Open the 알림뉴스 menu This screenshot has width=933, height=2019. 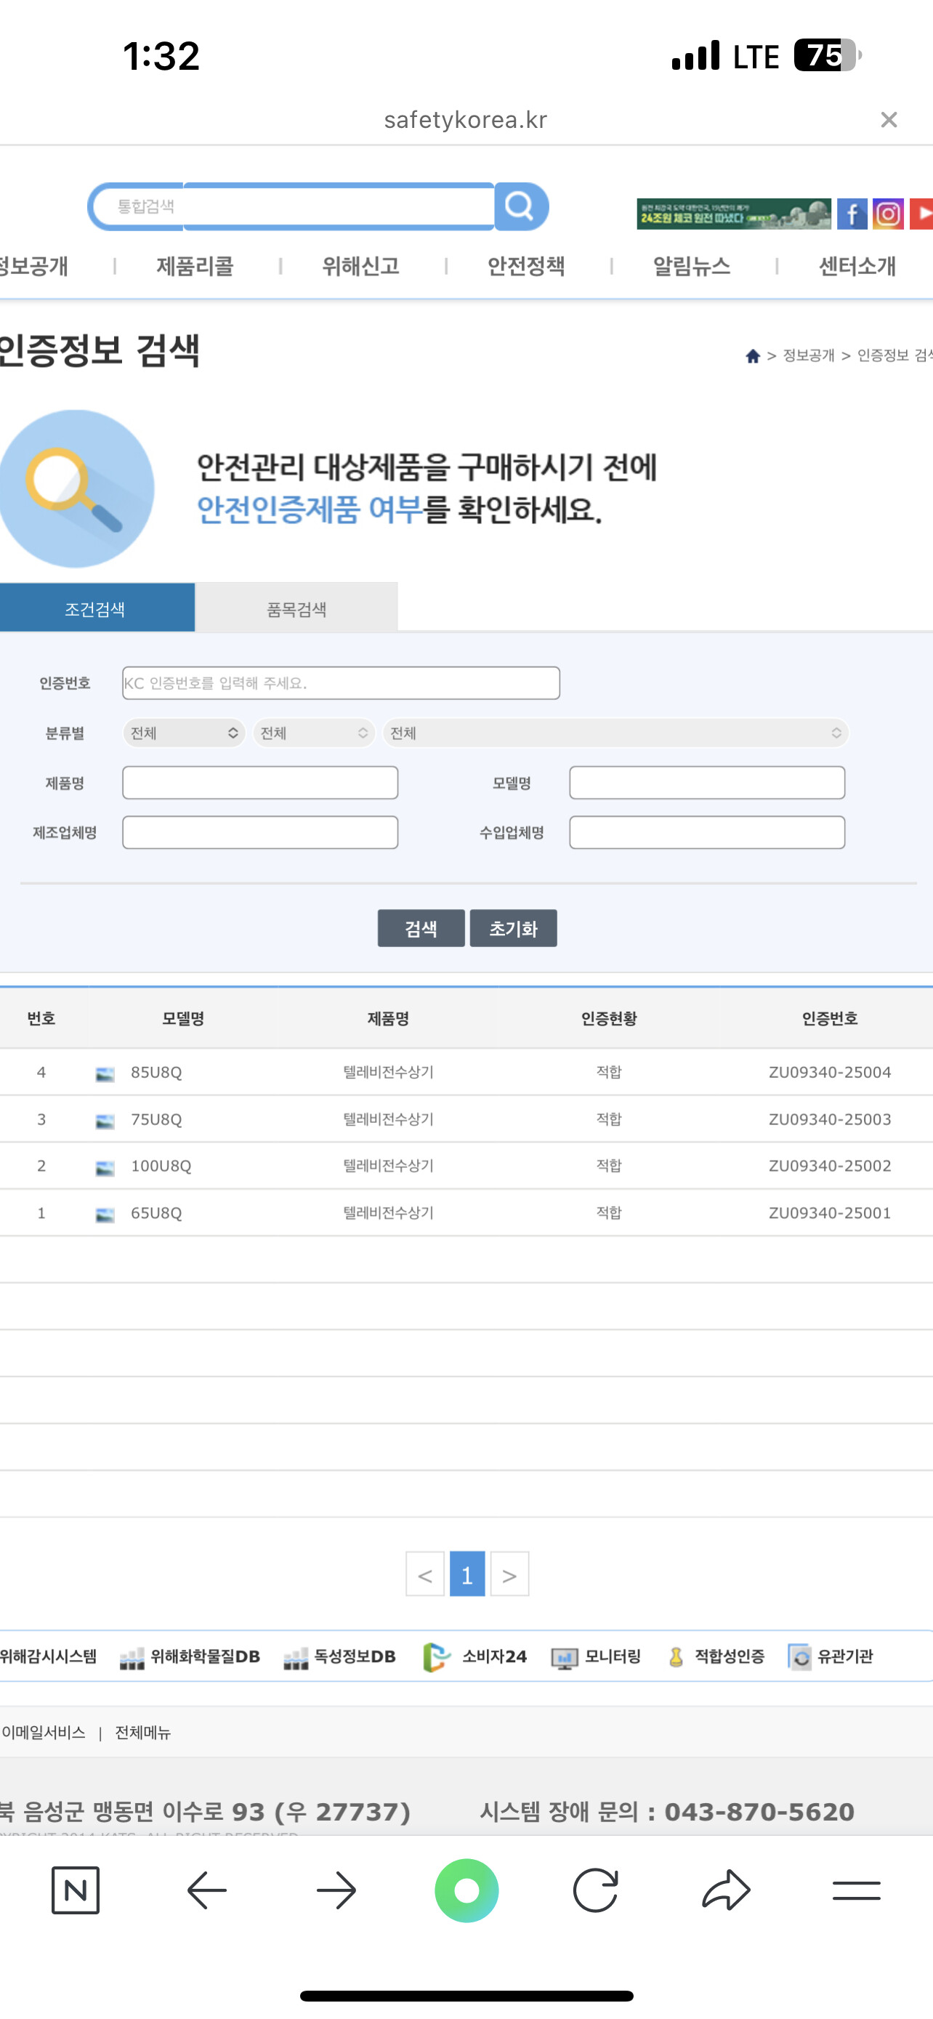click(x=692, y=267)
